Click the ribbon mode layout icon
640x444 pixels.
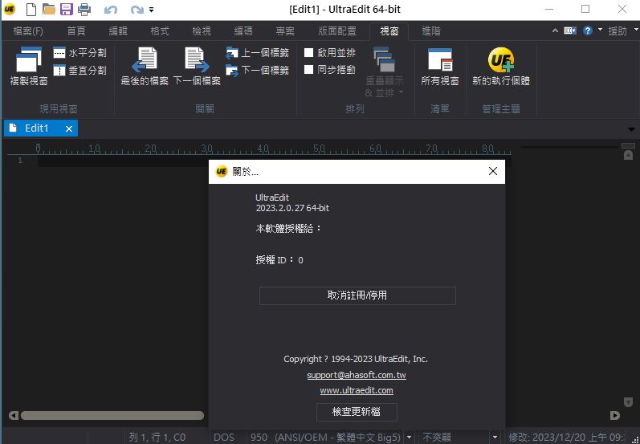coord(570,31)
